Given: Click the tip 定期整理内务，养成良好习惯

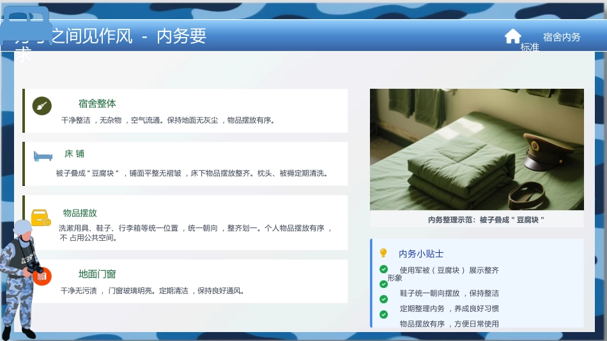Looking at the screenshot, I should [x=449, y=308].
